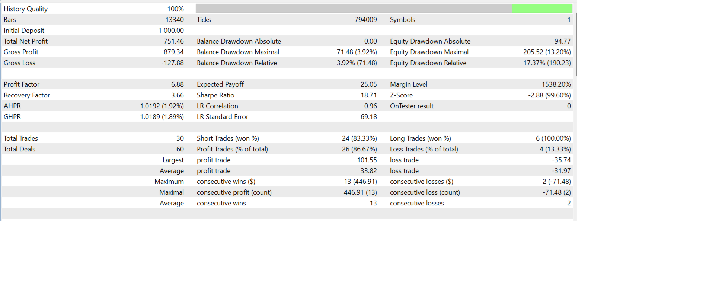Select the profit trades value "26 (86.67%)"
The image size is (703, 291).
pos(359,149)
